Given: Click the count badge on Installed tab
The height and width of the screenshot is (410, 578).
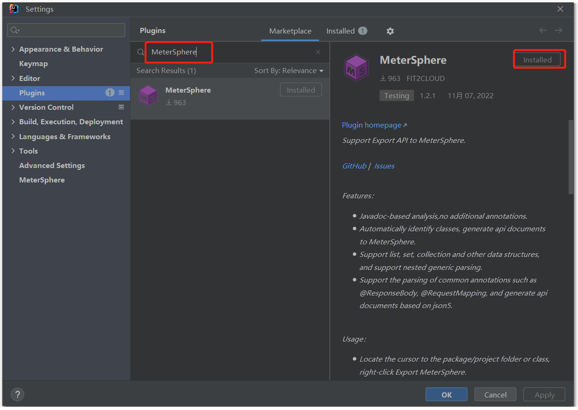Looking at the screenshot, I should pyautogui.click(x=363, y=31).
